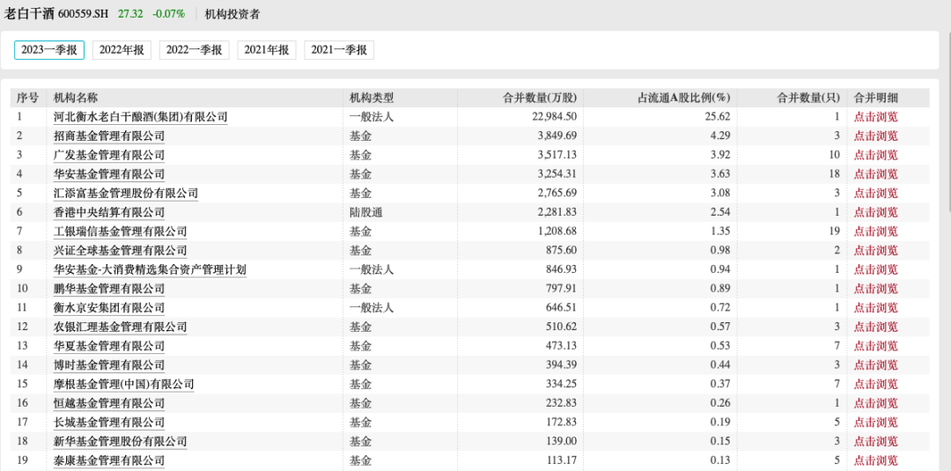Open 华安基金-大消费精选集合资产管理计划 link

150,269
